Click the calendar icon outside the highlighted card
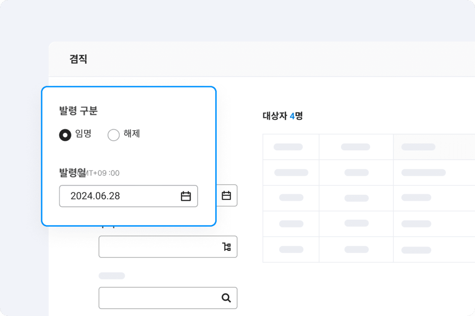The image size is (475, 316). click(226, 196)
